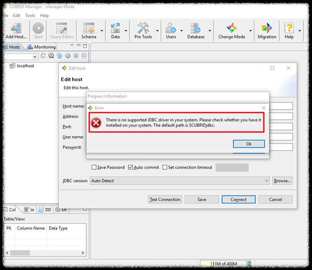The width and height of the screenshot is (312, 270).
Task: Switch to the Hosts tab
Action: coord(13,47)
